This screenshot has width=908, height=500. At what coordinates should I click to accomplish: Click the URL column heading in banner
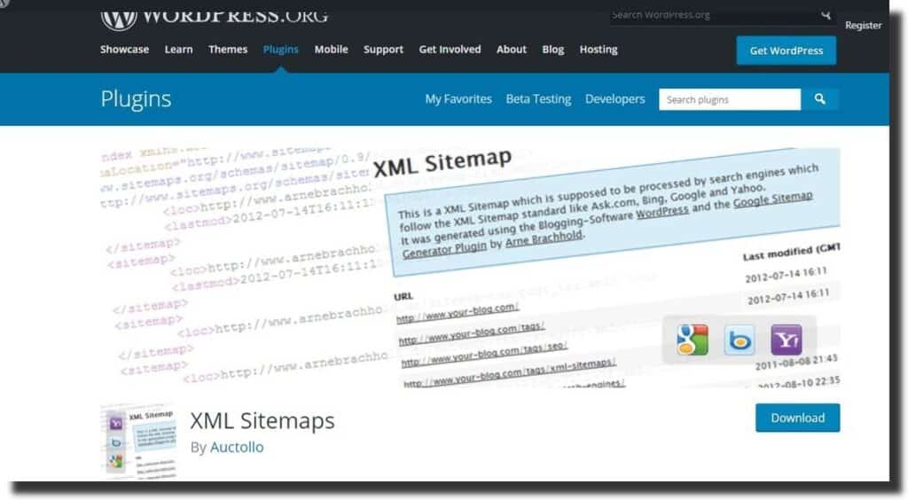coord(403,296)
